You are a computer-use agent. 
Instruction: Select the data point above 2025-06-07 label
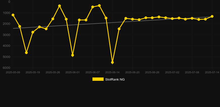tap(93, 7)
